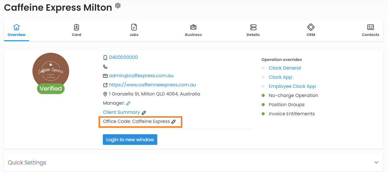
Task: Toggle the Position Groups status indicator
Action: [263, 105]
